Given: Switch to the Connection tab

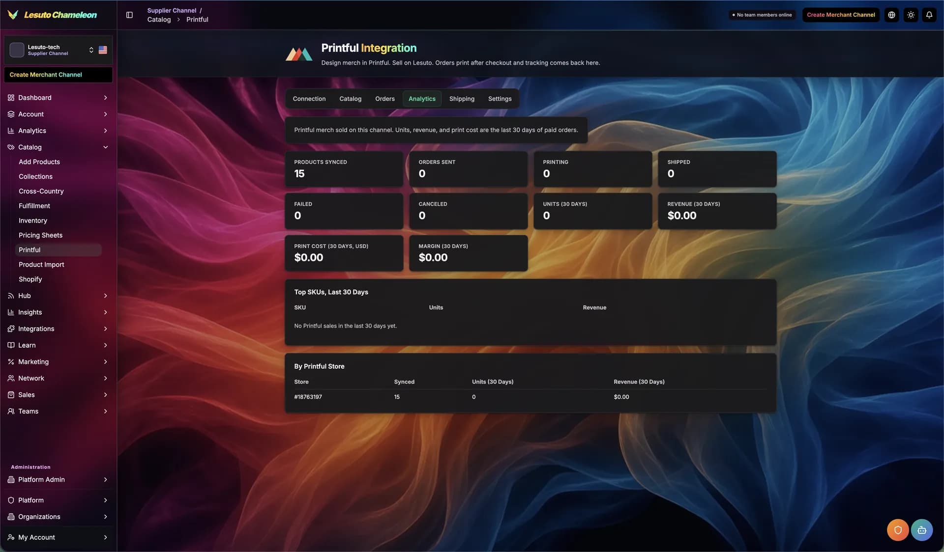Looking at the screenshot, I should pyautogui.click(x=309, y=99).
